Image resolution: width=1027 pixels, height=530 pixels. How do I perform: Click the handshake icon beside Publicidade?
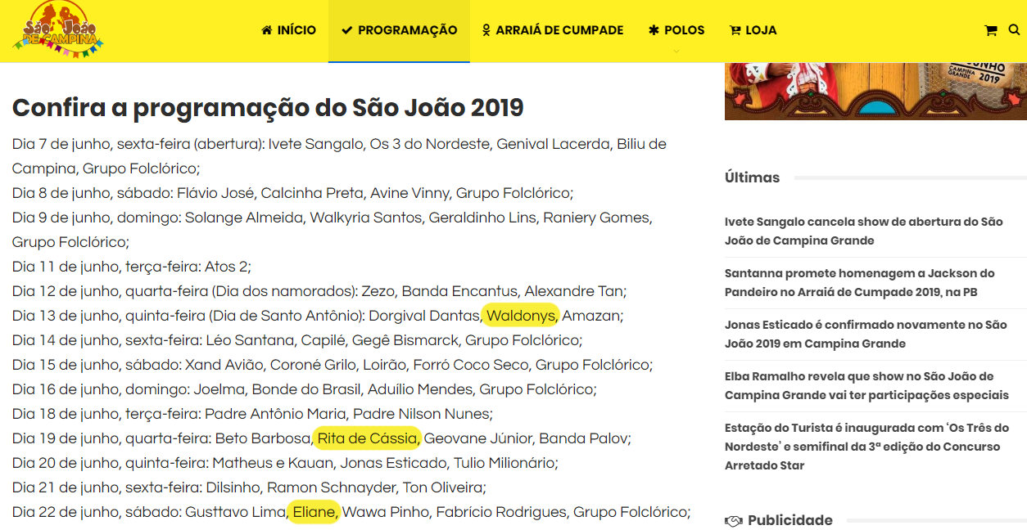(x=734, y=521)
